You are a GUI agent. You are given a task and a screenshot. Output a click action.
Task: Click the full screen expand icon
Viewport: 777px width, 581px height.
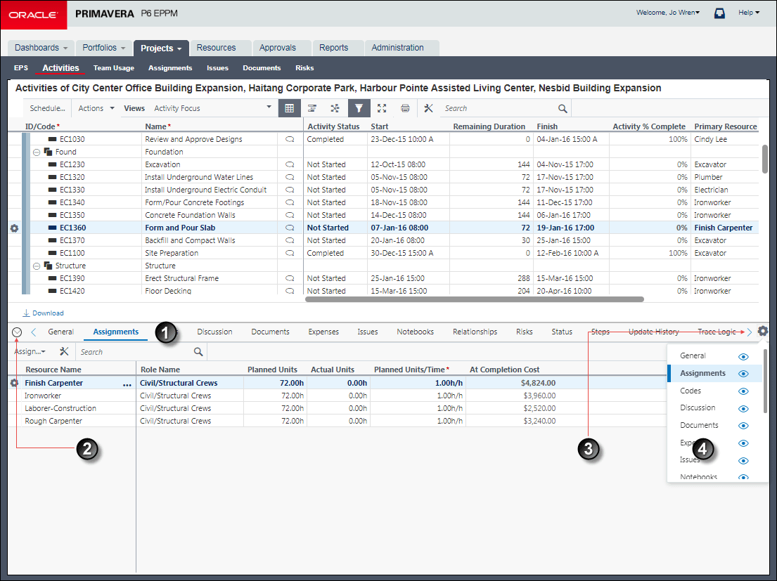click(x=382, y=108)
